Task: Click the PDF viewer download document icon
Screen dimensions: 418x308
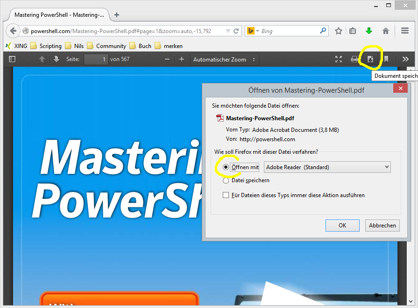Action: tap(370, 59)
